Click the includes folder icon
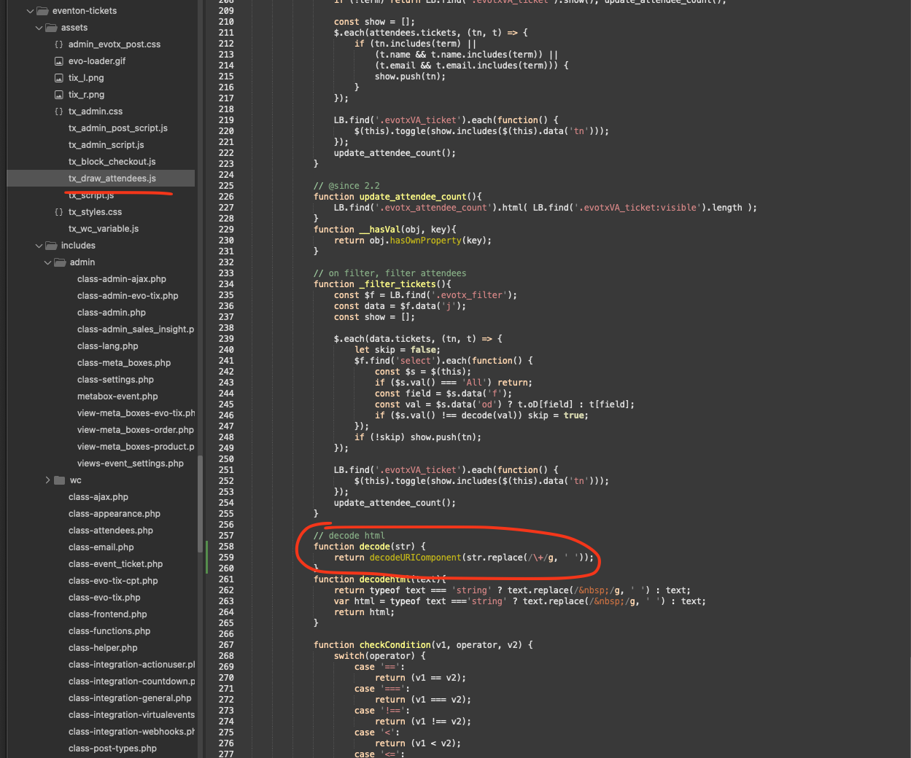Viewport: 911px width, 758px height. click(x=51, y=246)
